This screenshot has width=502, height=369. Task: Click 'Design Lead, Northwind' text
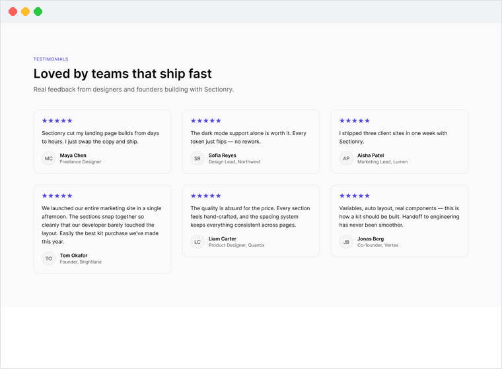(x=234, y=162)
